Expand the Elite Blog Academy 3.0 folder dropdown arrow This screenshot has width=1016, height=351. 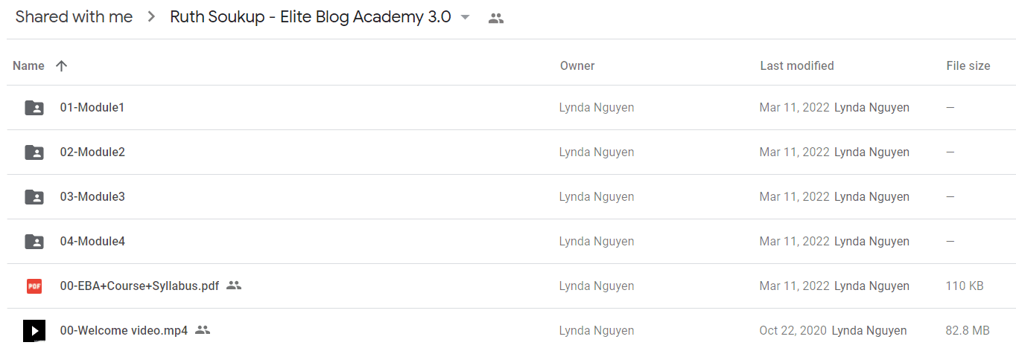click(x=466, y=18)
